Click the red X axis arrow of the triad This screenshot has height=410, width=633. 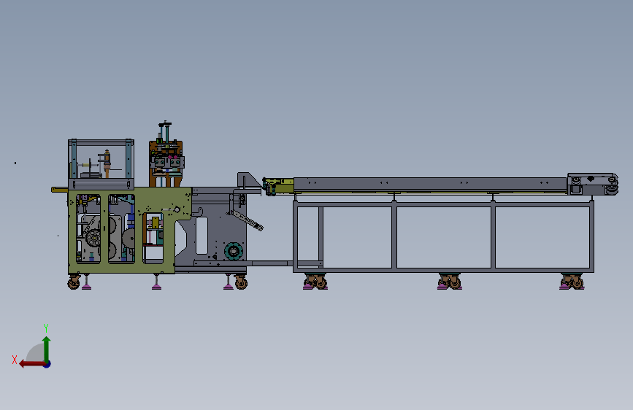[31, 364]
